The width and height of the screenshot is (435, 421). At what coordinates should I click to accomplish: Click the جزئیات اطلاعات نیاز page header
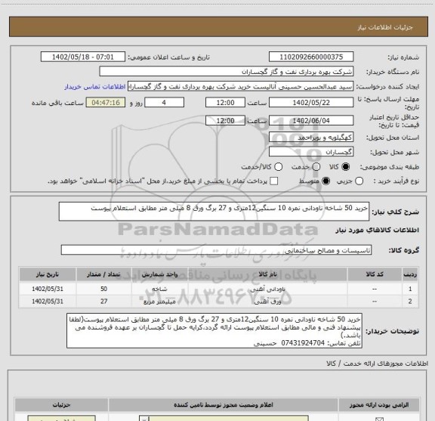coord(385,27)
